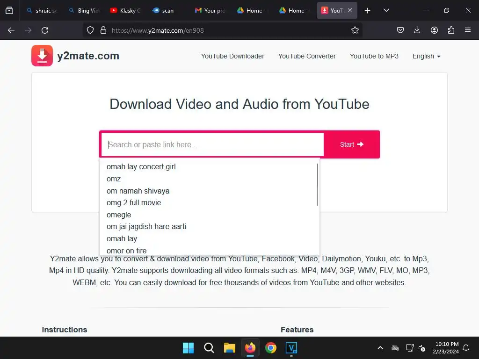Close the active y2mate tab
This screenshot has width=479, height=359.
coord(350,10)
